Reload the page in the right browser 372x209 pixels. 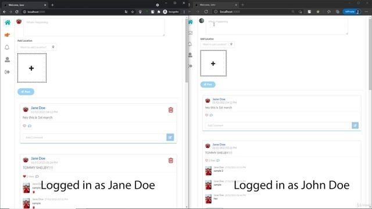206,12
